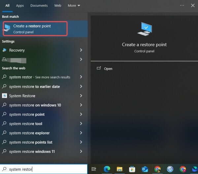Open the first Chrome icon on taskbar
The width and height of the screenshot is (198, 174).
point(157,169)
